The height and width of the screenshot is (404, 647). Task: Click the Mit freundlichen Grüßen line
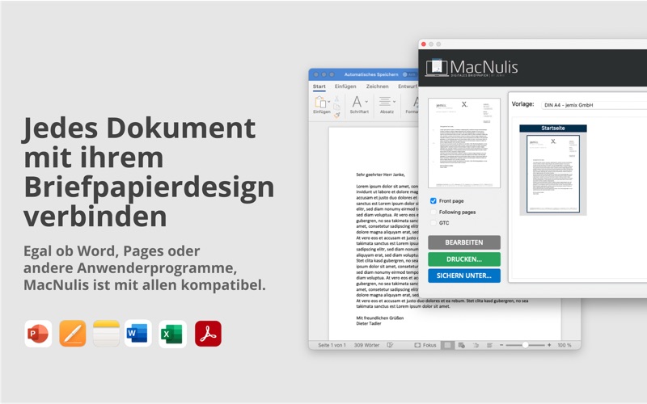(379, 318)
